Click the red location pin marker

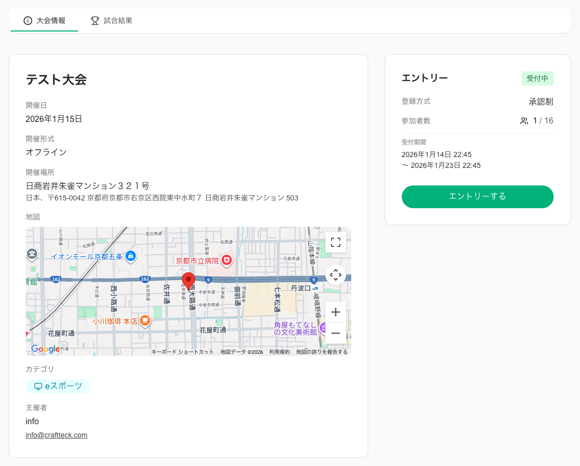pyautogui.click(x=189, y=282)
